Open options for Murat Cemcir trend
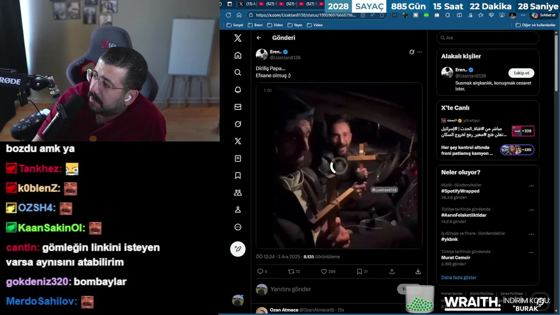The image size is (560, 315). coord(531,252)
